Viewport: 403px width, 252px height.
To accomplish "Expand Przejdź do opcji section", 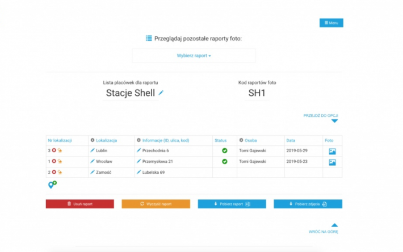I will 334,120.
